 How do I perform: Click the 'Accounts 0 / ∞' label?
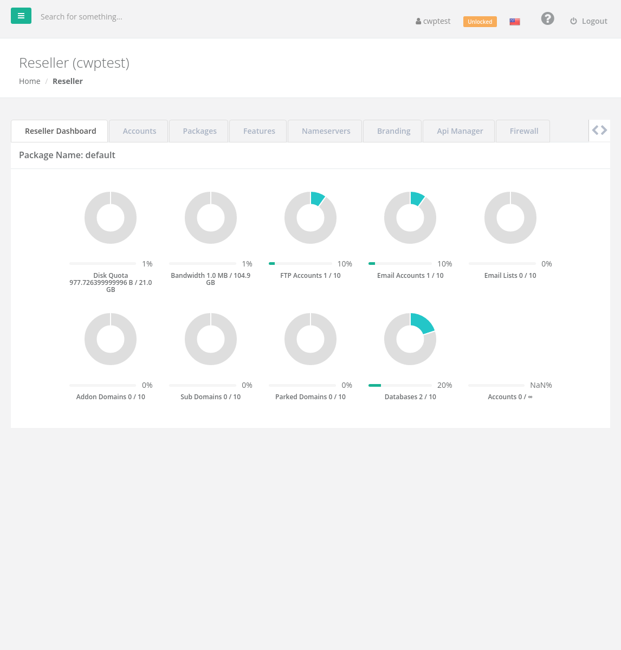point(510,397)
